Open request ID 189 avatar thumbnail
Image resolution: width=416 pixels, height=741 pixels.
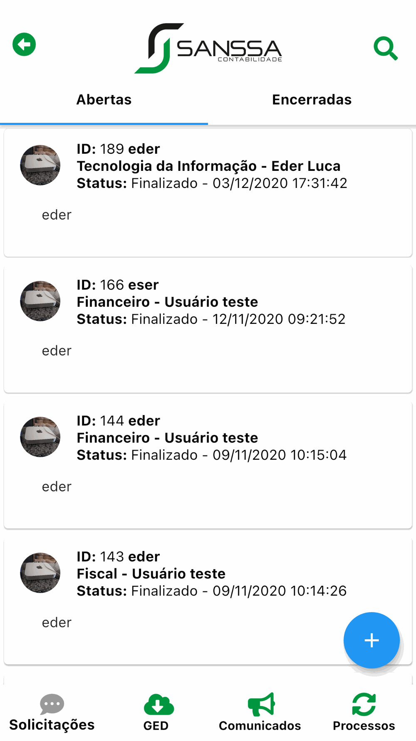[x=40, y=165]
